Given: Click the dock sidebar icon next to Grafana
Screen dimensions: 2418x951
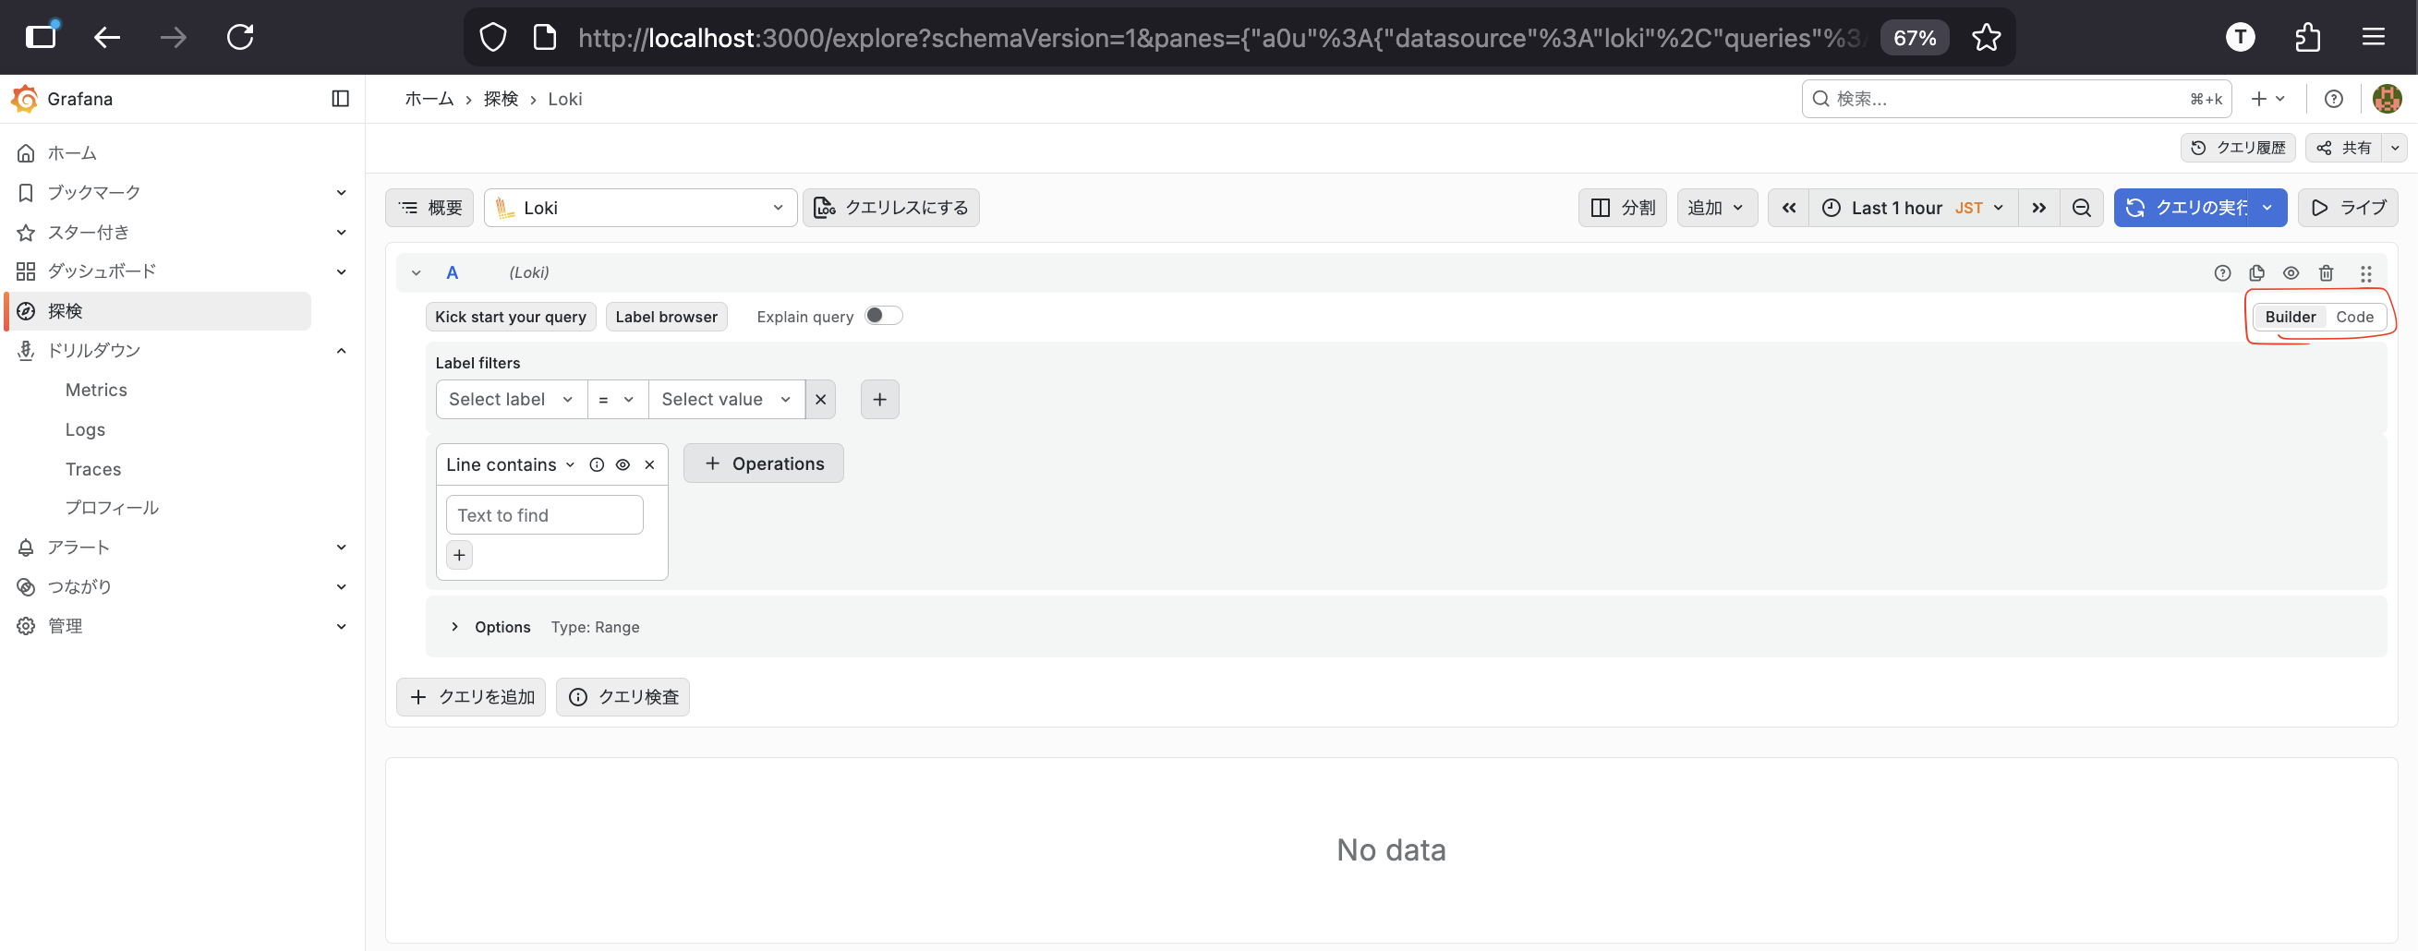Looking at the screenshot, I should click(x=340, y=99).
